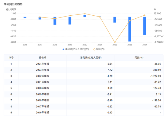Viewport: 166px width, 118px height.
Task: Click the 亿·人民币 left axis unit label
Action: point(11,10)
